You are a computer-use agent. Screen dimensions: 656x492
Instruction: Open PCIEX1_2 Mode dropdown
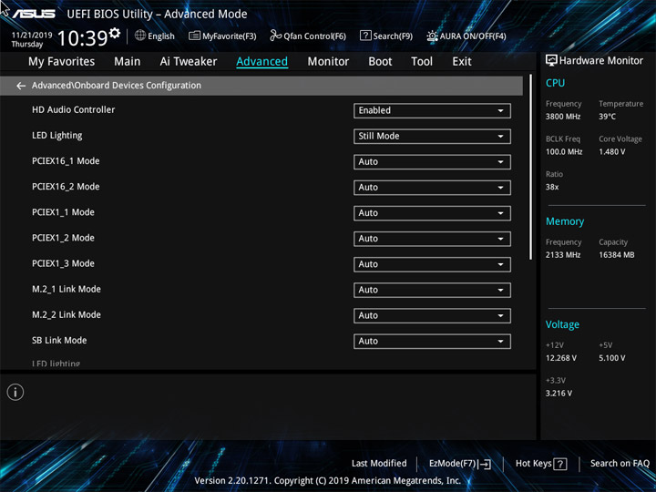click(x=432, y=239)
